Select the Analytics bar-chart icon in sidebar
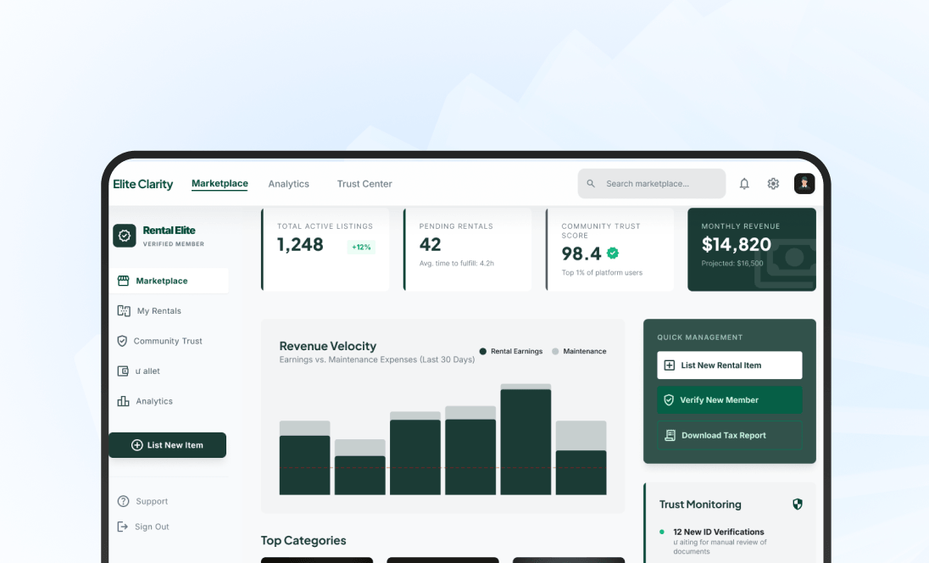Viewport: 929px width, 563px height. pos(122,401)
